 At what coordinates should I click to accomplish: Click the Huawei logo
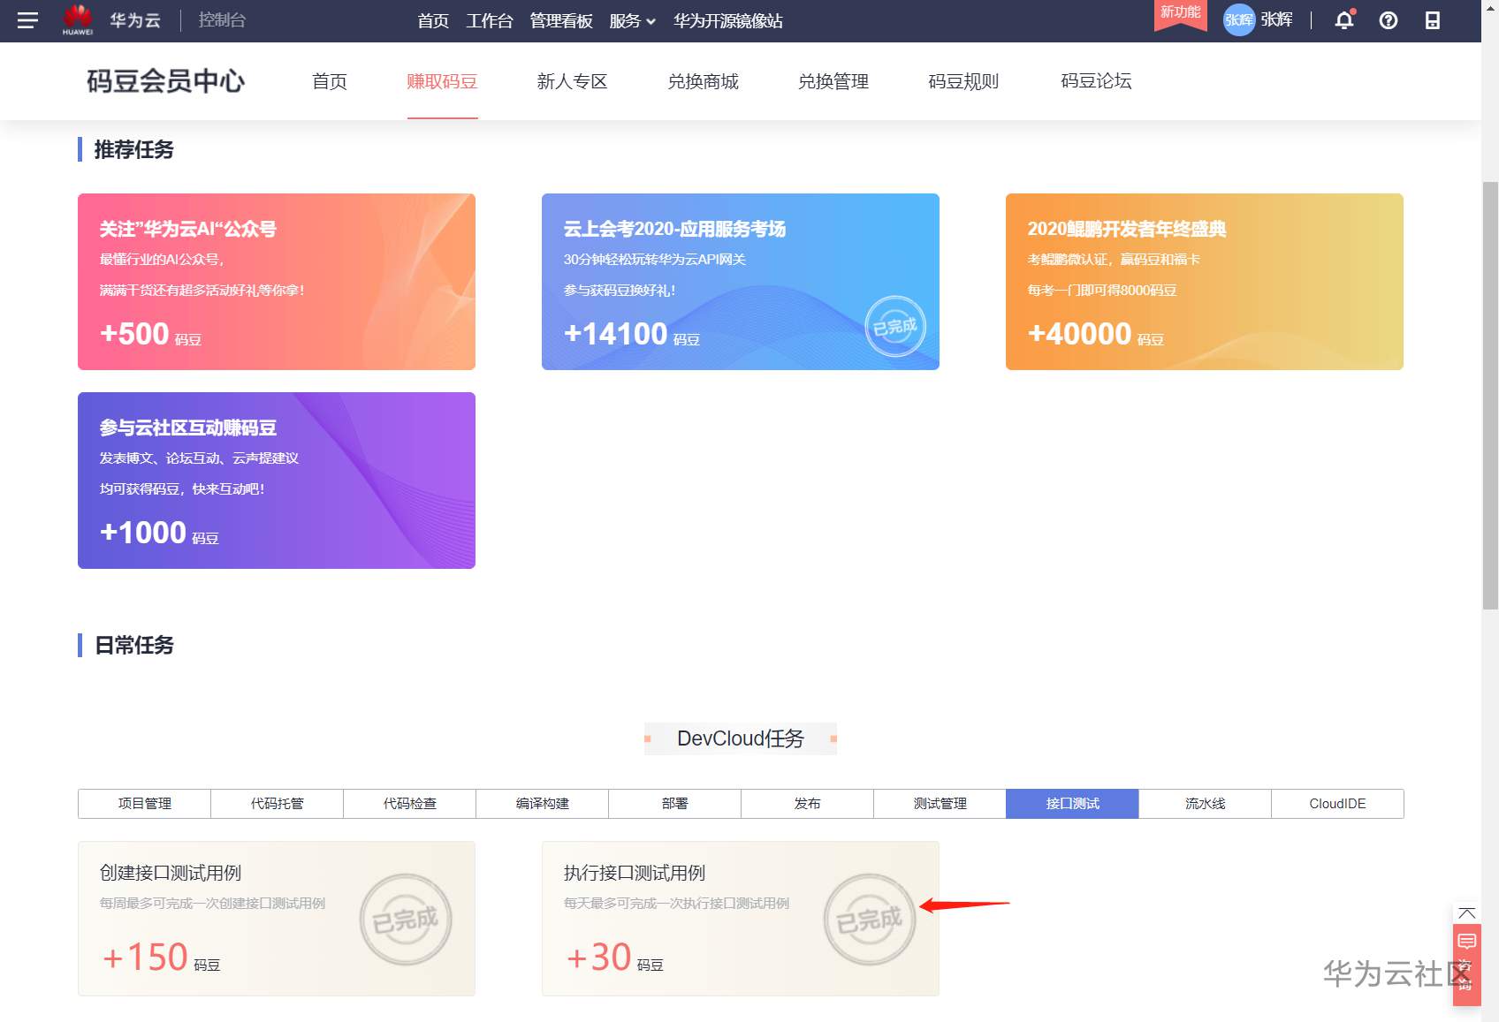point(78,19)
